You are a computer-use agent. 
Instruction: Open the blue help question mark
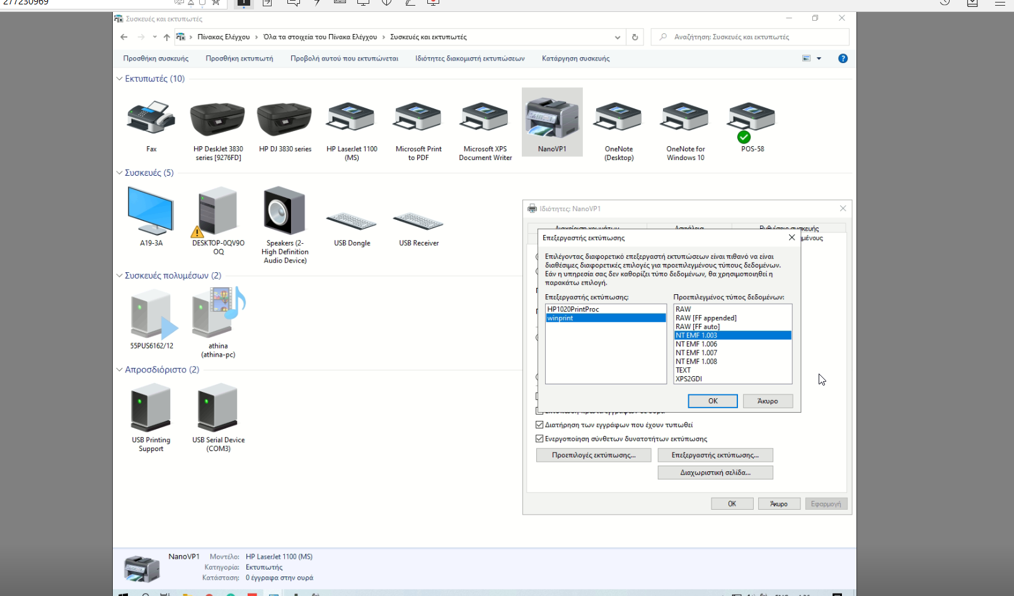843,59
